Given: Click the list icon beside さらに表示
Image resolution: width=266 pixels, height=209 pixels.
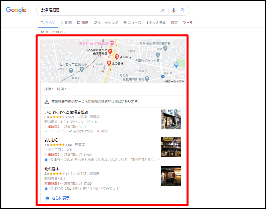Looking at the screenshot, I should tap(47, 198).
